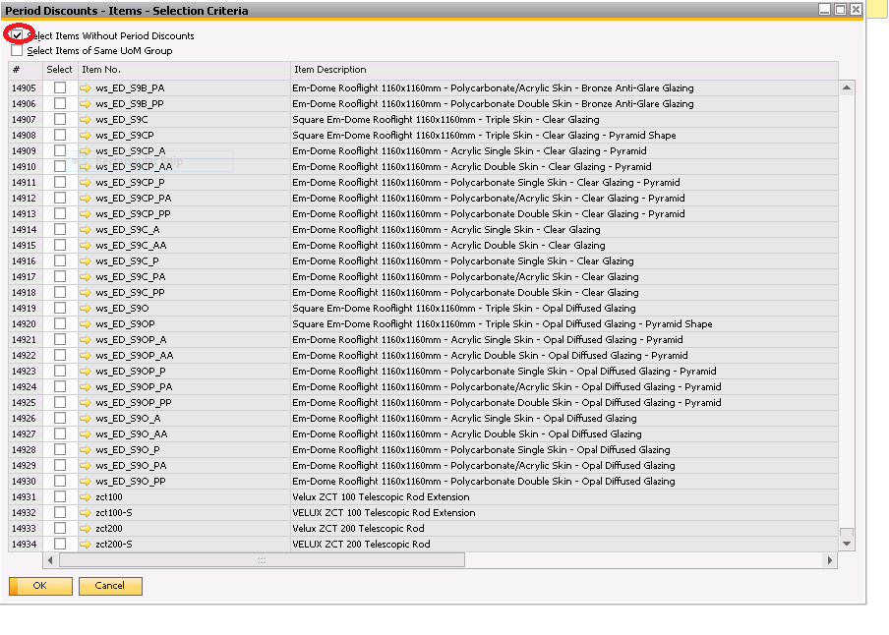889x635 pixels.
Task: Select description cell of row 14920
Action: [564, 324]
